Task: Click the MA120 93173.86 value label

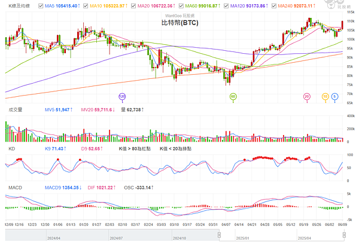Action: (249, 6)
